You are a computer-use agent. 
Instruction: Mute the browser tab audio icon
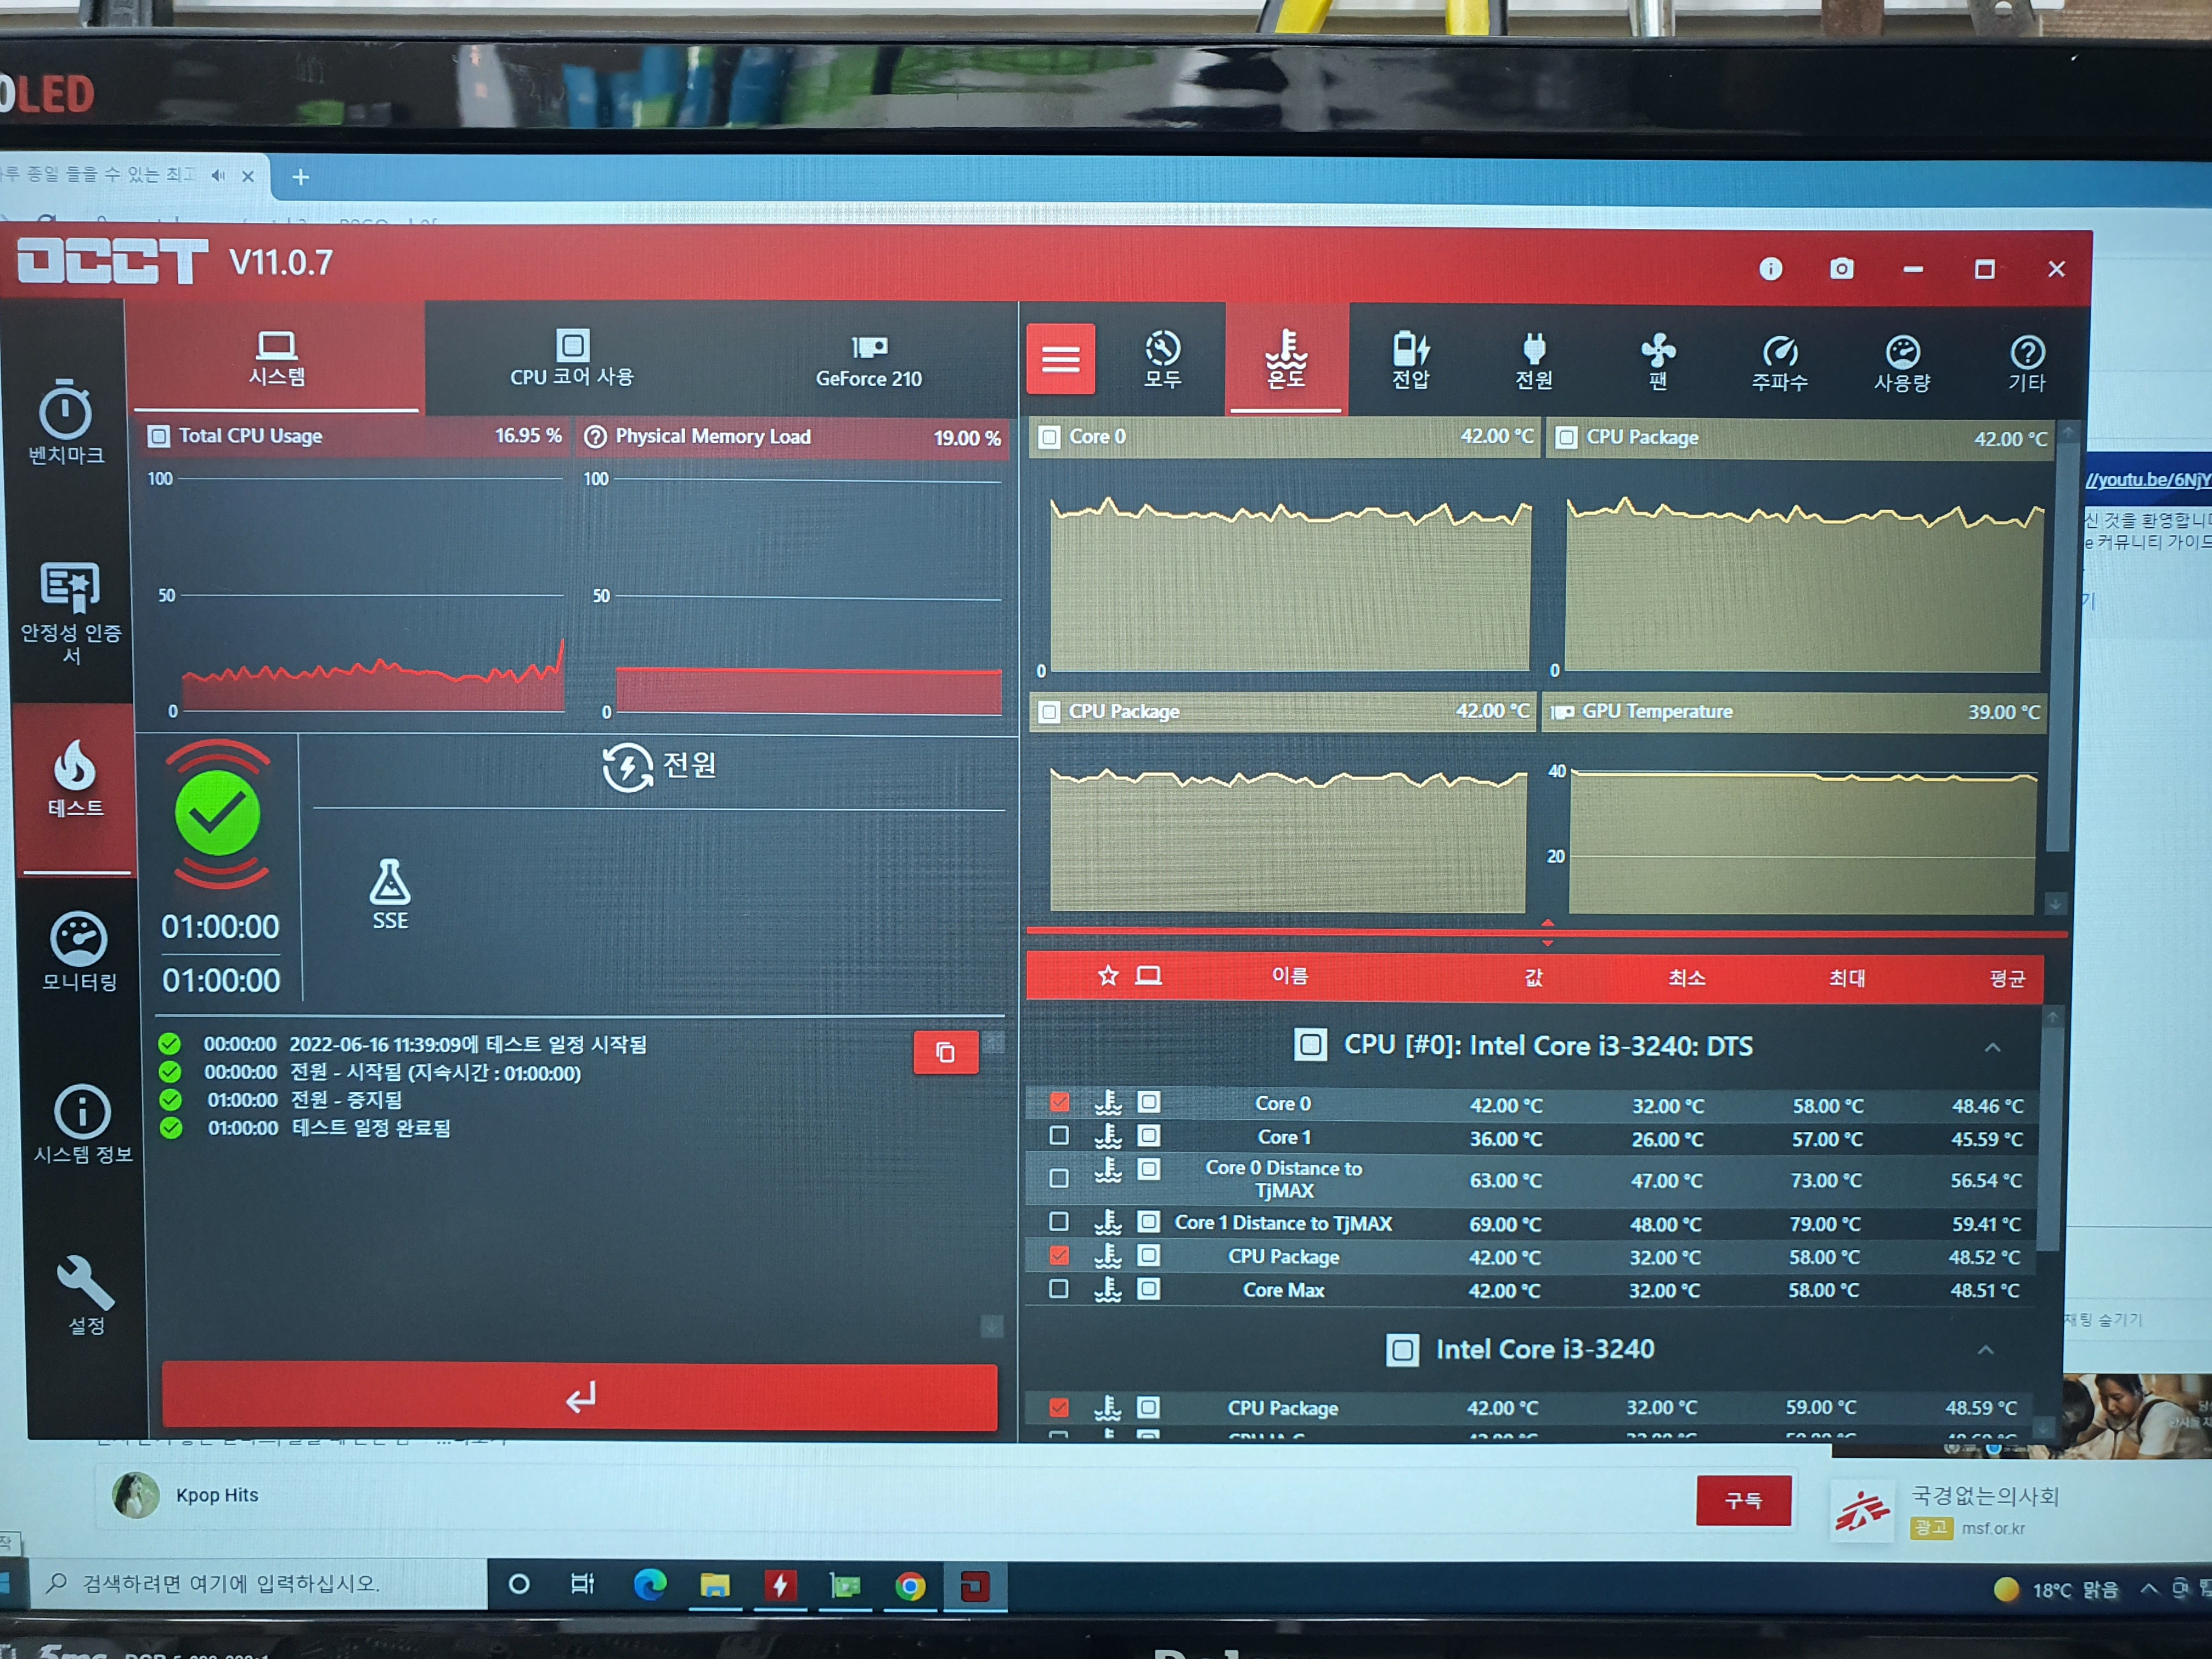point(218,176)
